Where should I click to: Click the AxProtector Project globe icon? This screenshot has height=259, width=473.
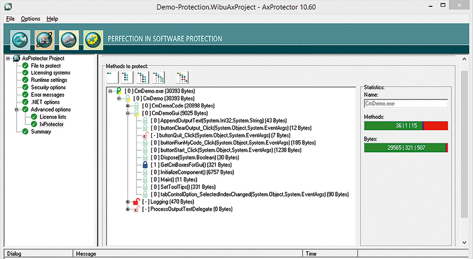click(17, 58)
